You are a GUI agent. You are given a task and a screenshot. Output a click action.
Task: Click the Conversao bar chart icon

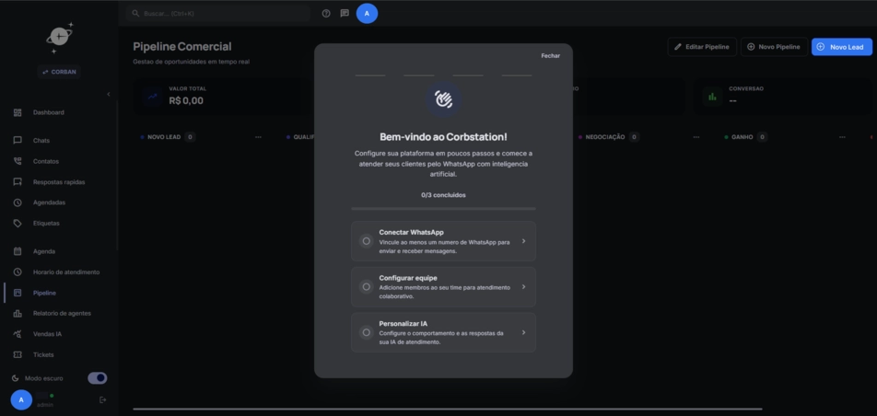(x=712, y=96)
